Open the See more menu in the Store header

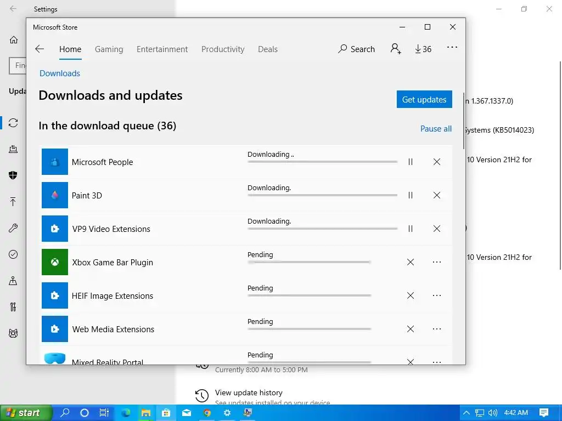pos(452,48)
